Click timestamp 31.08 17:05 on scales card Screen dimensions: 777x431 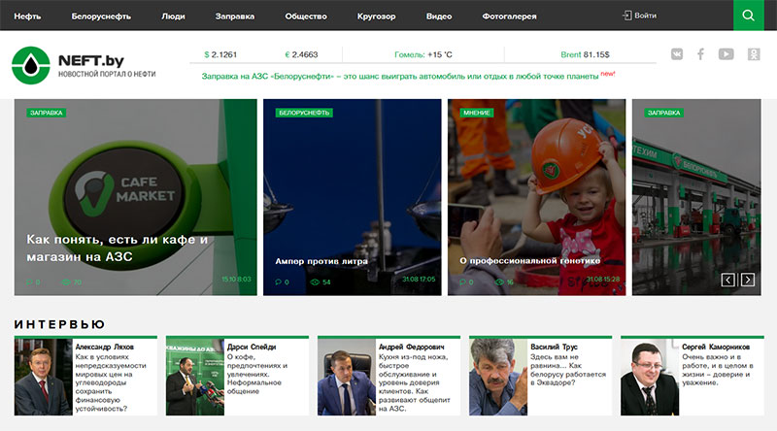[x=419, y=280]
